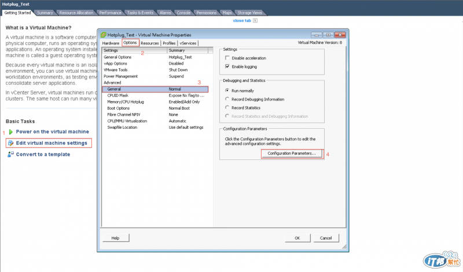
Task: Click the Virtual Machine Properties title icon
Action: [x=104, y=35]
